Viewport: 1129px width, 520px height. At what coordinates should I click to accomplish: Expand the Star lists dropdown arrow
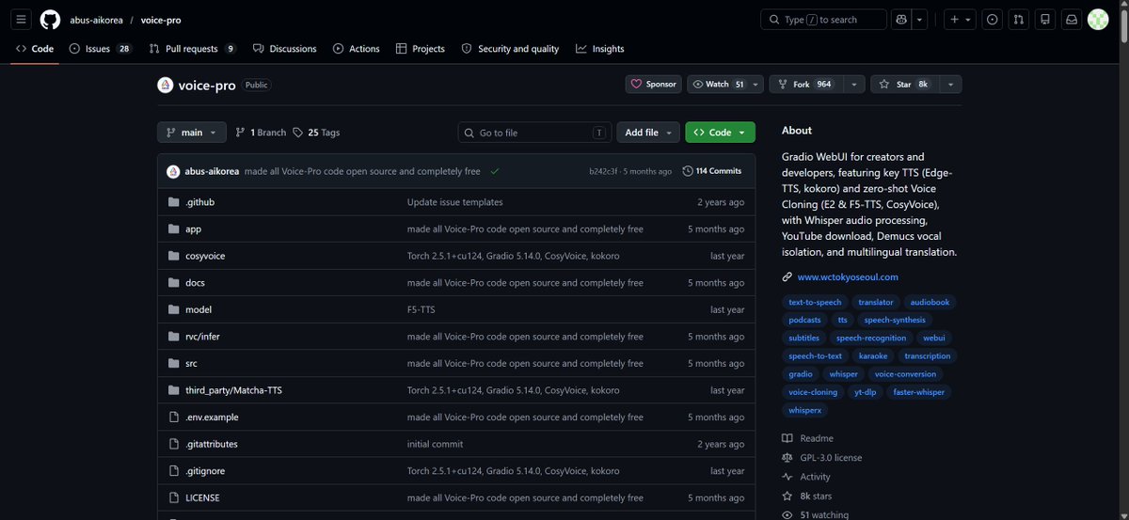tap(950, 84)
